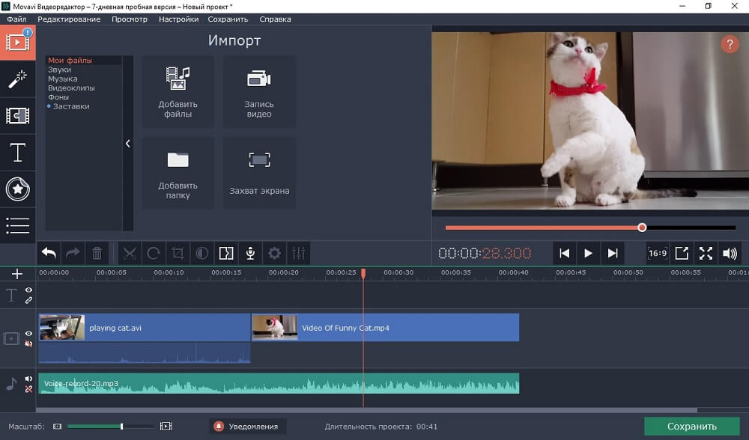Select Звуки in the list
Screen dimensions: 749x440
(x=60, y=70)
